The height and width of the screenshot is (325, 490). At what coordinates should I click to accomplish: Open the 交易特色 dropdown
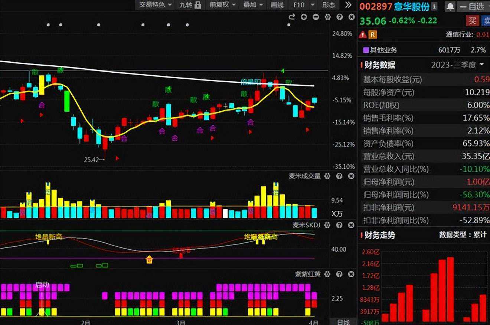(156, 5)
